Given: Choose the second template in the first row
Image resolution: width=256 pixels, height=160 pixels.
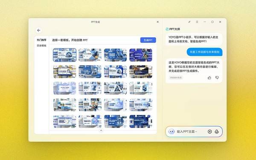Looking at the screenshot, I should [x=90, y=55].
